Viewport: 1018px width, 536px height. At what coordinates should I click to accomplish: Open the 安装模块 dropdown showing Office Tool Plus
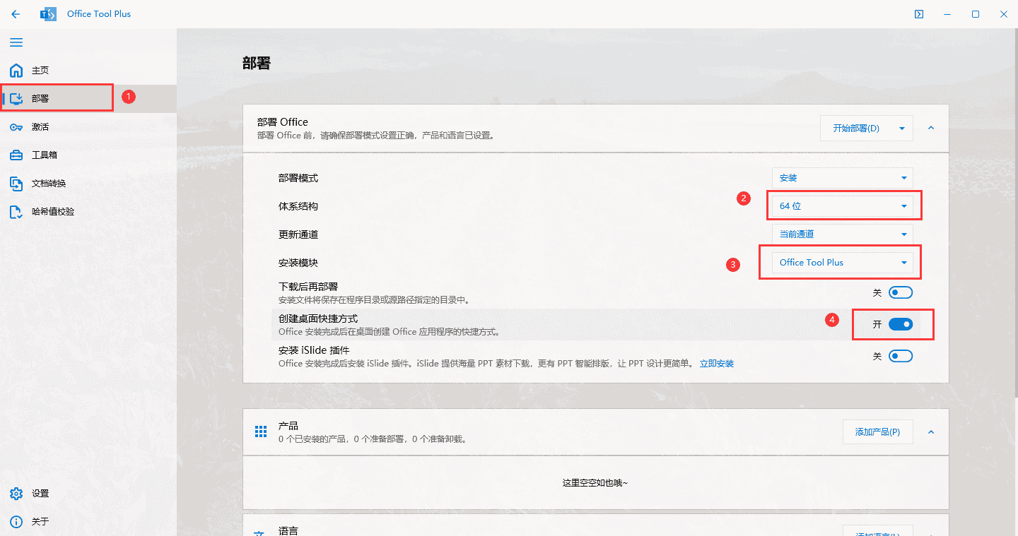point(843,263)
